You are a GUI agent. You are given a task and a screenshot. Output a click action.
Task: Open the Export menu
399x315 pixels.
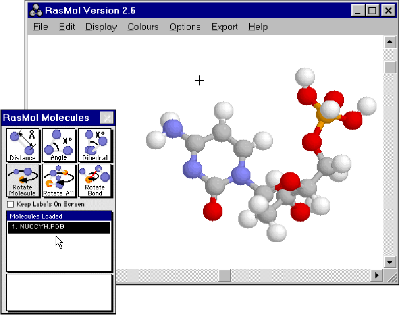point(224,27)
